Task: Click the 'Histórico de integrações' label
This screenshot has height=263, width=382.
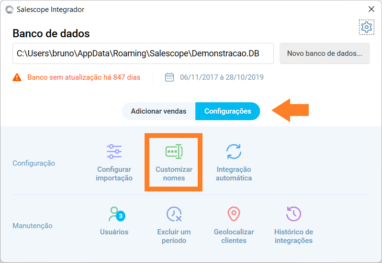Action: 293,236
